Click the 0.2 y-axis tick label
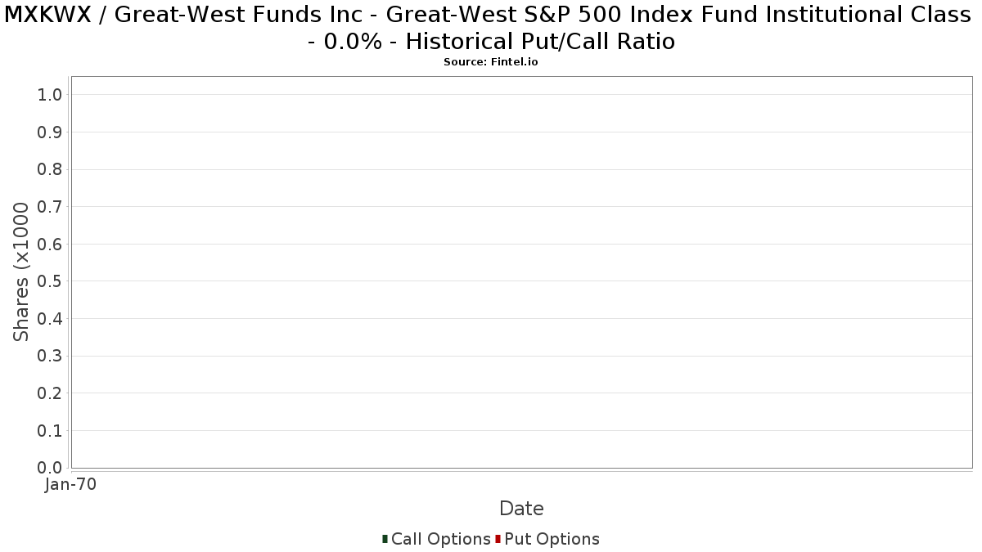Screen dimensions: 982x552 point(50,393)
